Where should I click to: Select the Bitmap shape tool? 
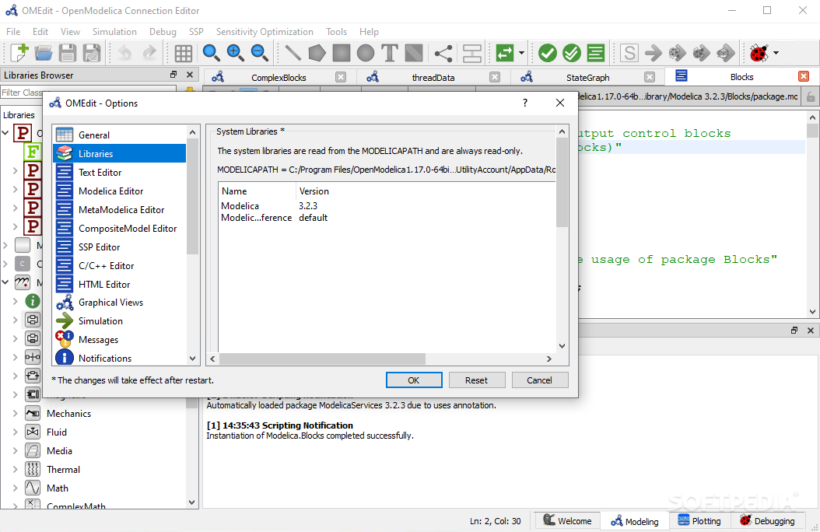coord(414,53)
